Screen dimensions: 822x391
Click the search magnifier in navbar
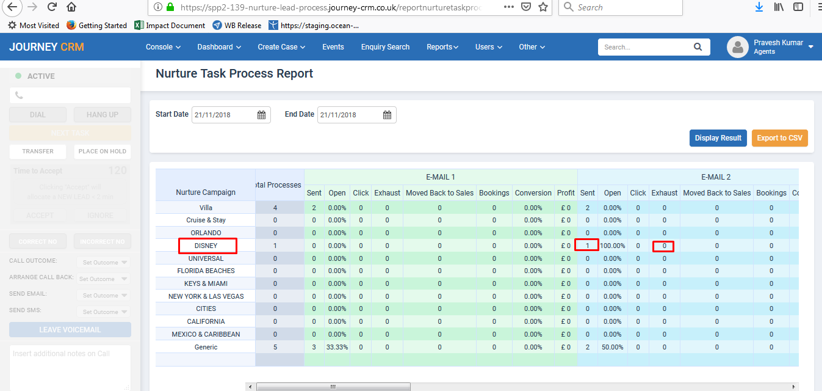tap(698, 47)
